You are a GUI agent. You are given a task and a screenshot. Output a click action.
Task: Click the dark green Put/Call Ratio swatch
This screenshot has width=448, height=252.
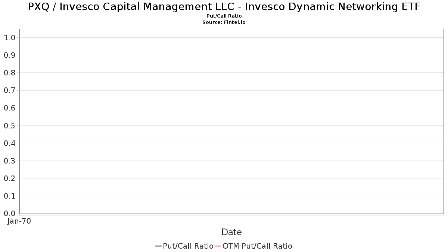159,246
